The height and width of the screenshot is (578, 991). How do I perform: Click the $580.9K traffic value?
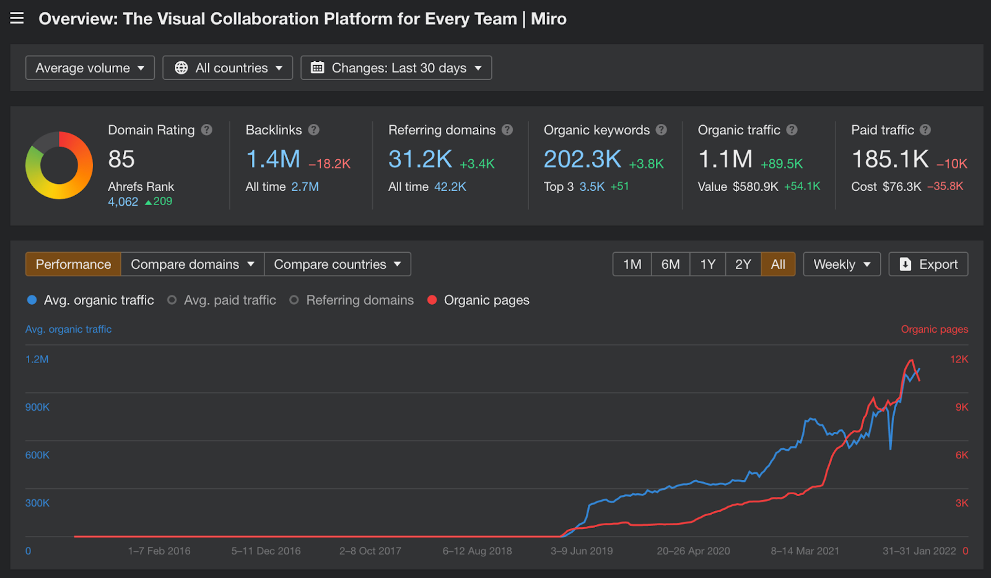click(x=756, y=186)
